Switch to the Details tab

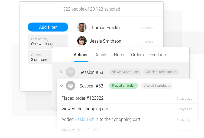101,55
